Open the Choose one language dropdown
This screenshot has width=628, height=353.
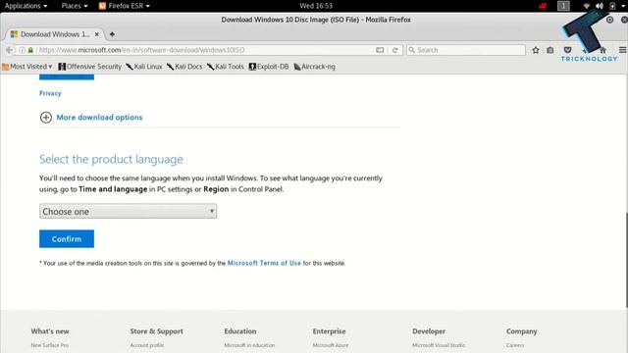pos(129,212)
